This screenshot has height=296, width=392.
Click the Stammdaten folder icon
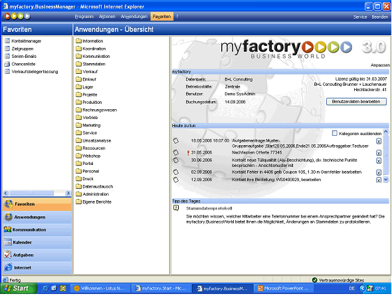pos(79,64)
